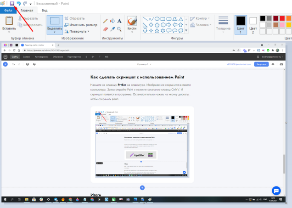
Task: Open the Customize Quick Access Toolbar arrow
Action: click(x=31, y=4)
